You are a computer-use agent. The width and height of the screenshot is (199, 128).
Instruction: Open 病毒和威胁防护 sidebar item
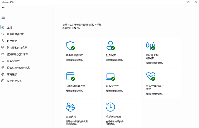coord(16,34)
